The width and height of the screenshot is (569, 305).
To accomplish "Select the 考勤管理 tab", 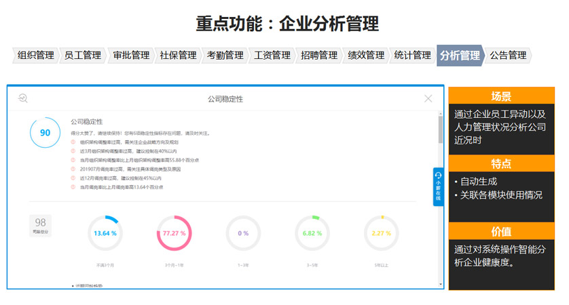I will (225, 56).
